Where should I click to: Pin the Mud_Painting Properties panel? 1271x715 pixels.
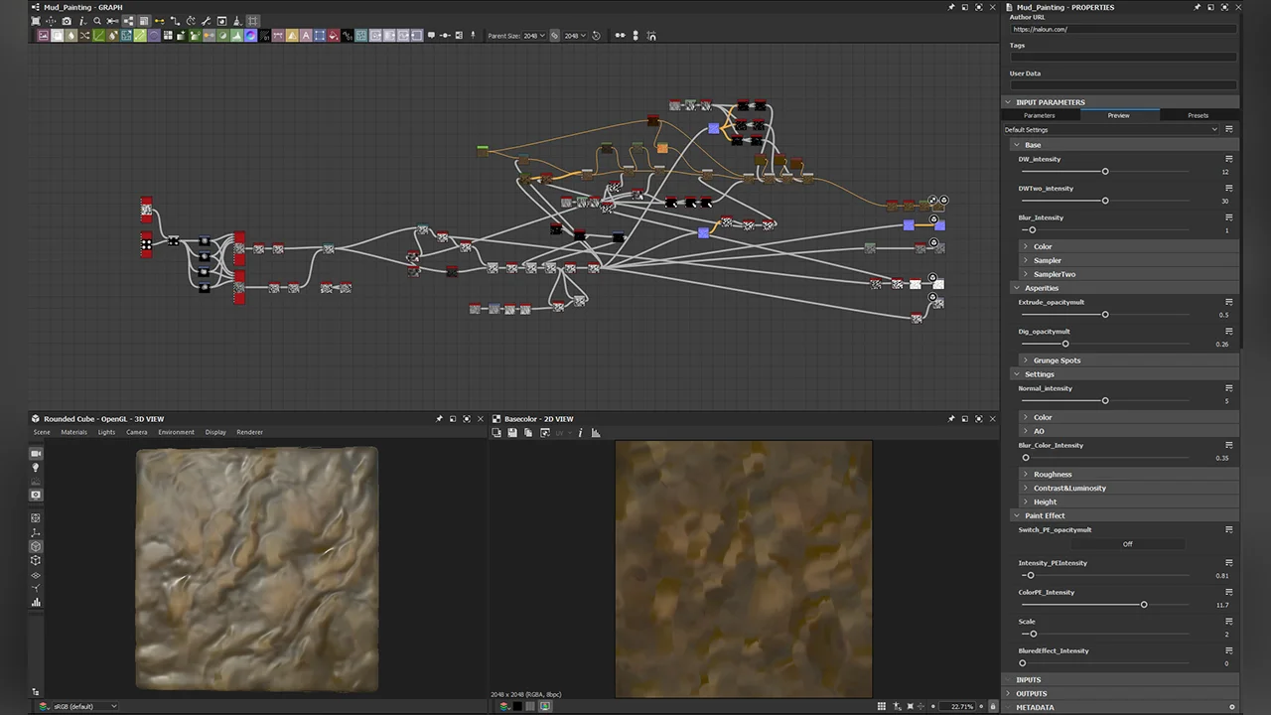pos(1198,7)
